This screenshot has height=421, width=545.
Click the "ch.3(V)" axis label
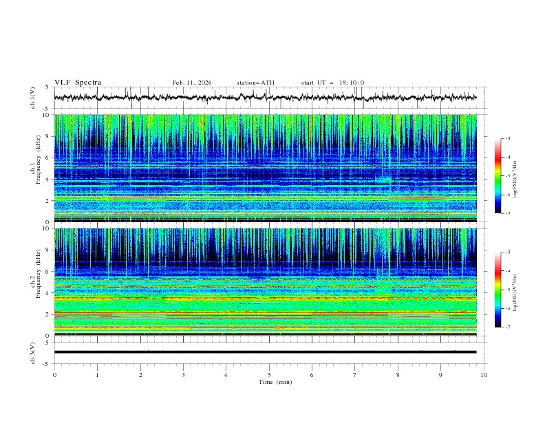click(33, 353)
